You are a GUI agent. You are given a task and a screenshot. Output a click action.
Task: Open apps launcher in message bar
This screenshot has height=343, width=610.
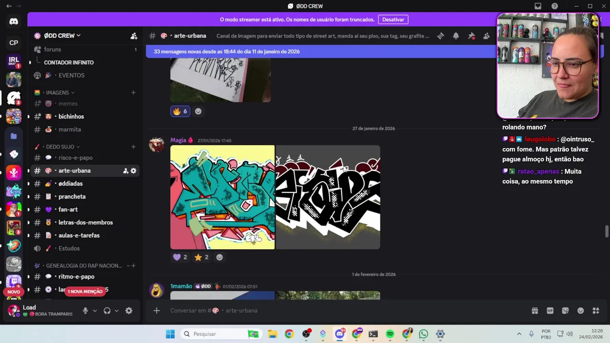tap(596, 311)
